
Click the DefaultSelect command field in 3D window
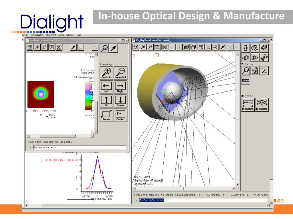203,200
